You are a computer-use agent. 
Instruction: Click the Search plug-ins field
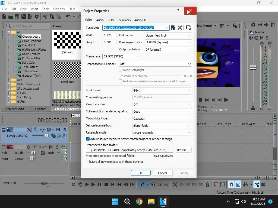point(27,26)
